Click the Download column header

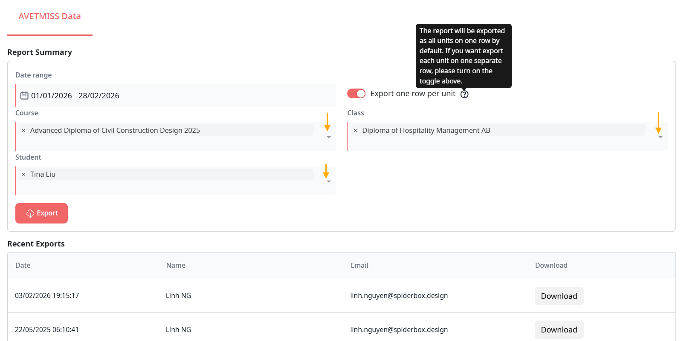coord(551,266)
